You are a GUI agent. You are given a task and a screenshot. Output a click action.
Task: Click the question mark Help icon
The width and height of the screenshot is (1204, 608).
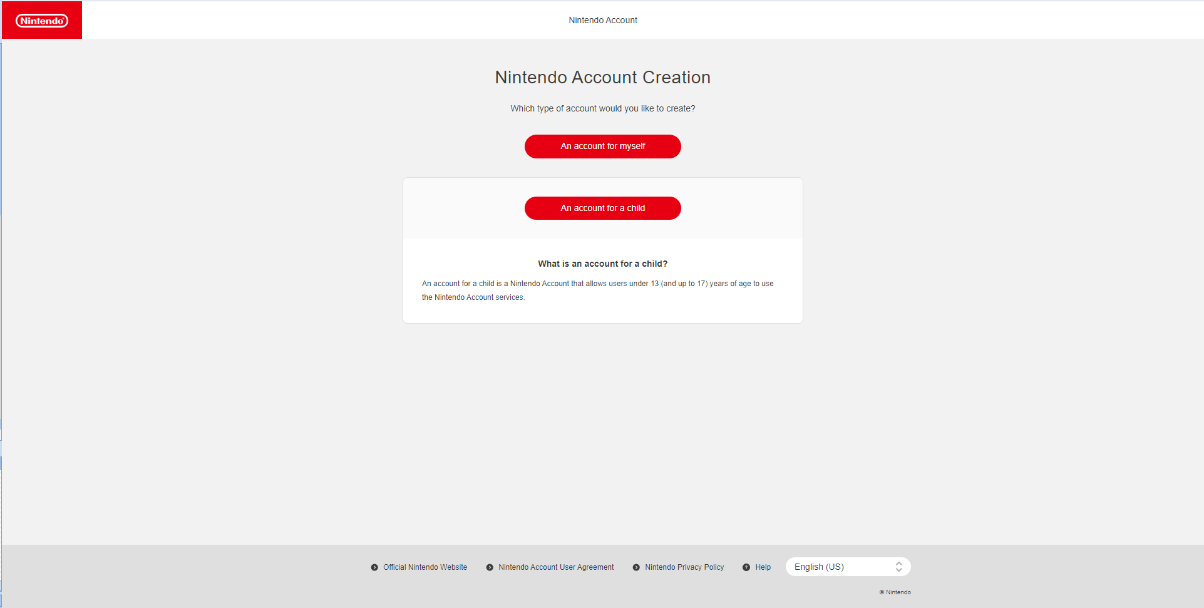[746, 567]
